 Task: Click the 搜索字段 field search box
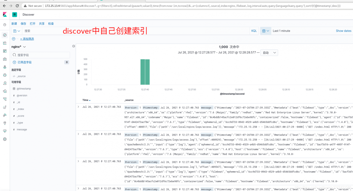[x=41, y=55]
